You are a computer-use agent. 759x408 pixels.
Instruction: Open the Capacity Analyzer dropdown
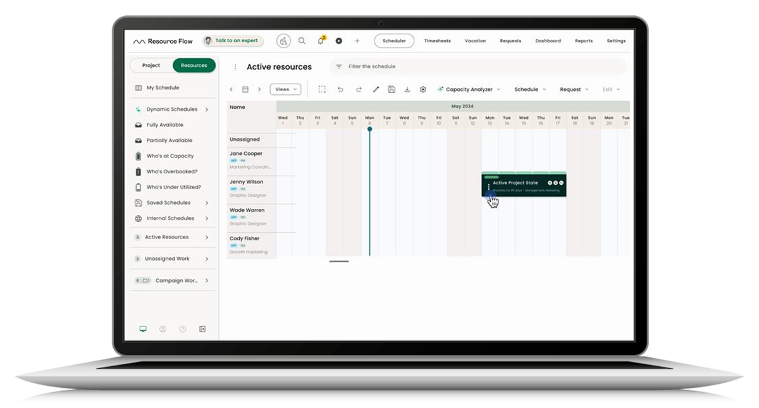[469, 89]
